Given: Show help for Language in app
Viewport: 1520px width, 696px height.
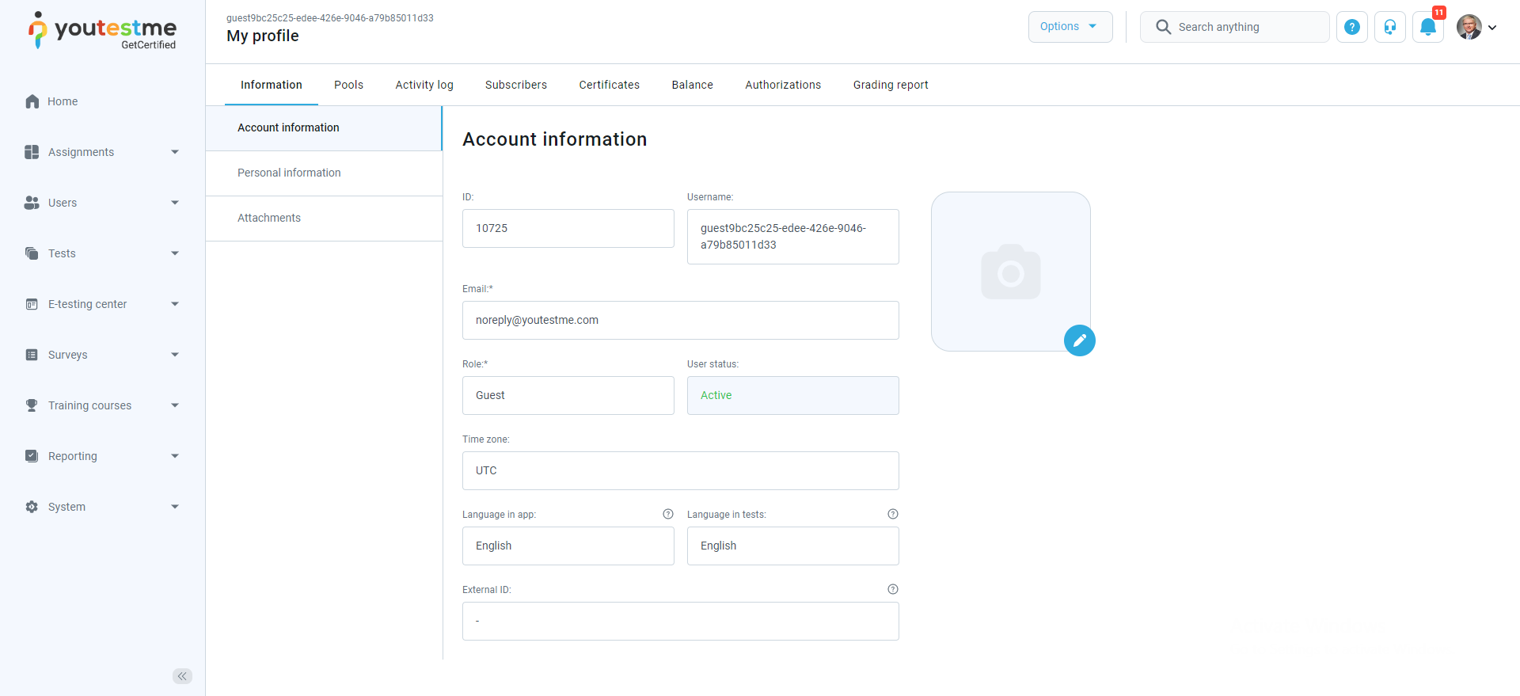Looking at the screenshot, I should tap(668, 514).
